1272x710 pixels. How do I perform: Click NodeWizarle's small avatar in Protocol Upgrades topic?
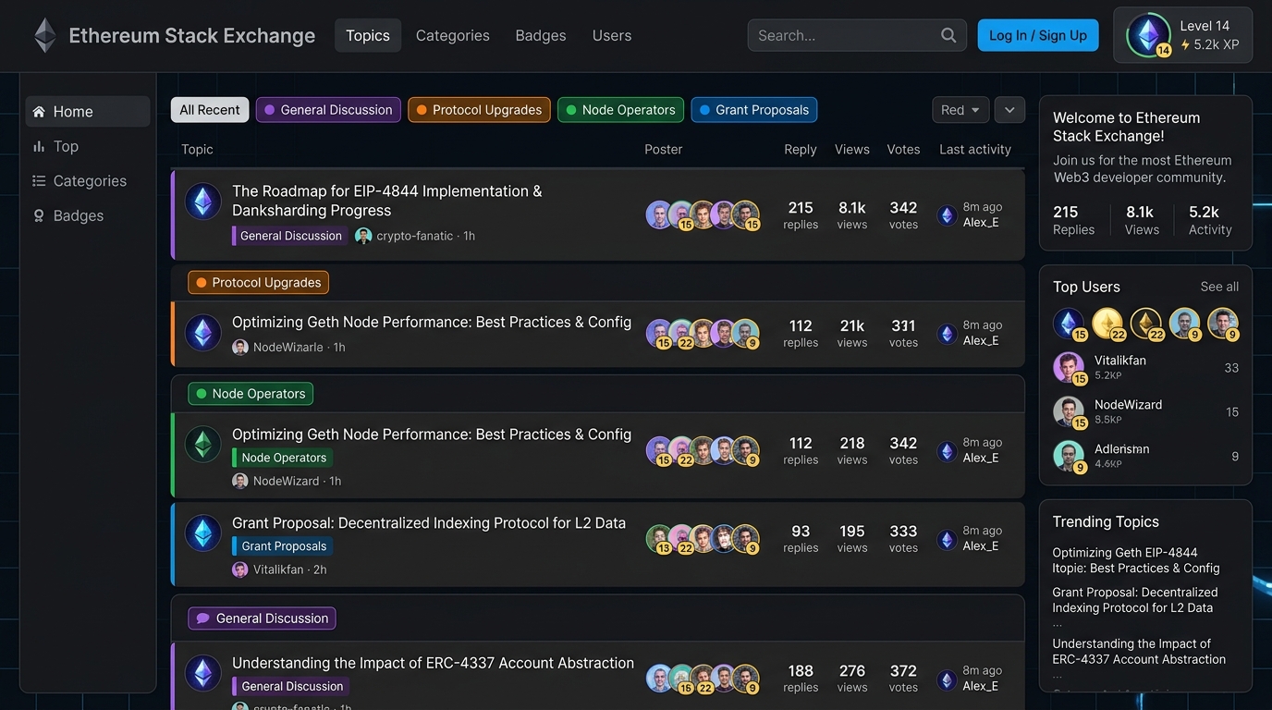pos(240,347)
